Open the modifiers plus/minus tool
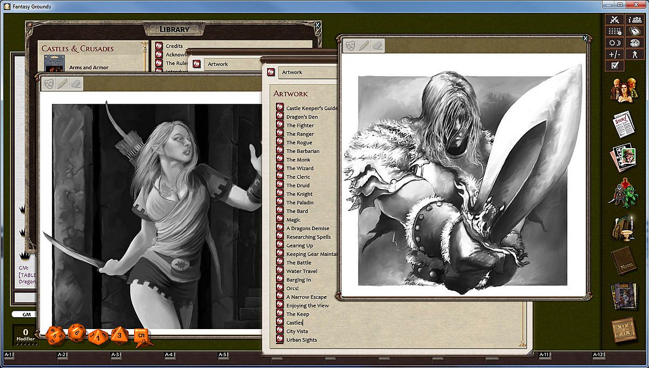649x368 pixels. click(x=614, y=54)
